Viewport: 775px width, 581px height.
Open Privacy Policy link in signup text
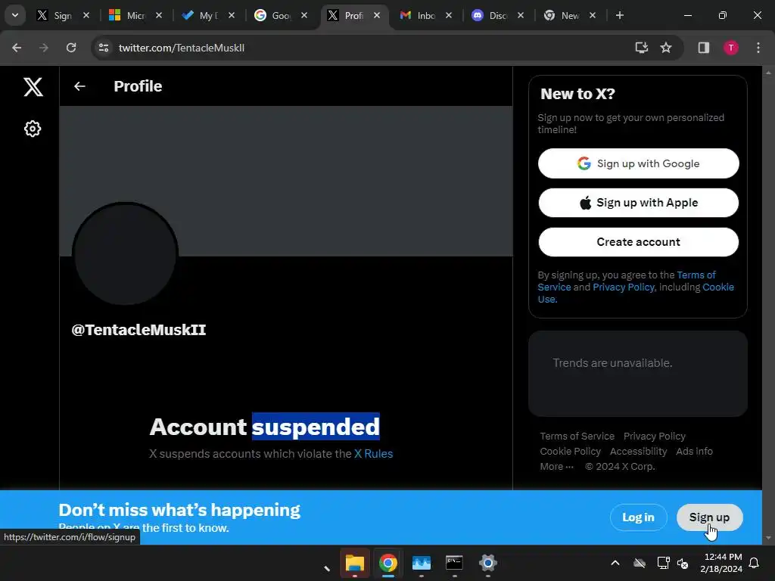(624, 287)
